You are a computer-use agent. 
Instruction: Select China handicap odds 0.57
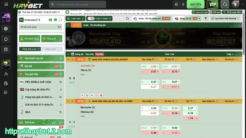point(150,71)
